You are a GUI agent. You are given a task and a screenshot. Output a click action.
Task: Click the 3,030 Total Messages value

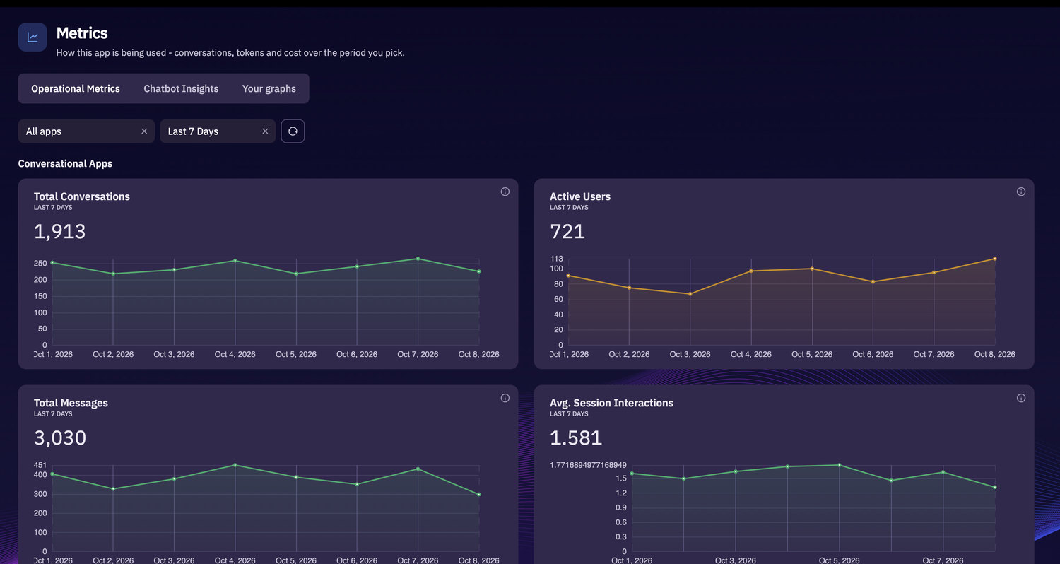click(60, 437)
